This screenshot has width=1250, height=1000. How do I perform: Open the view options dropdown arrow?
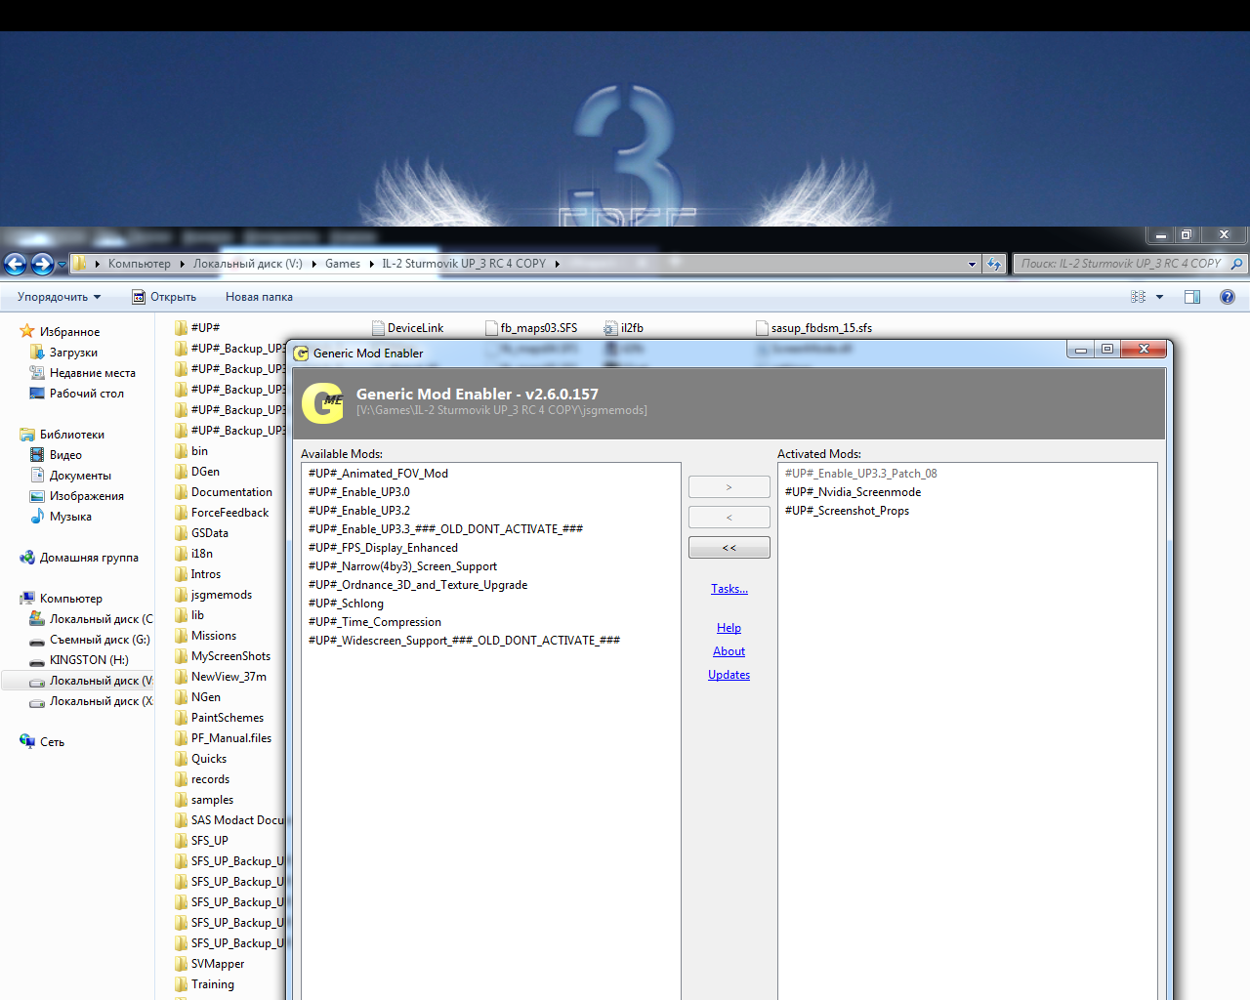point(1159,297)
